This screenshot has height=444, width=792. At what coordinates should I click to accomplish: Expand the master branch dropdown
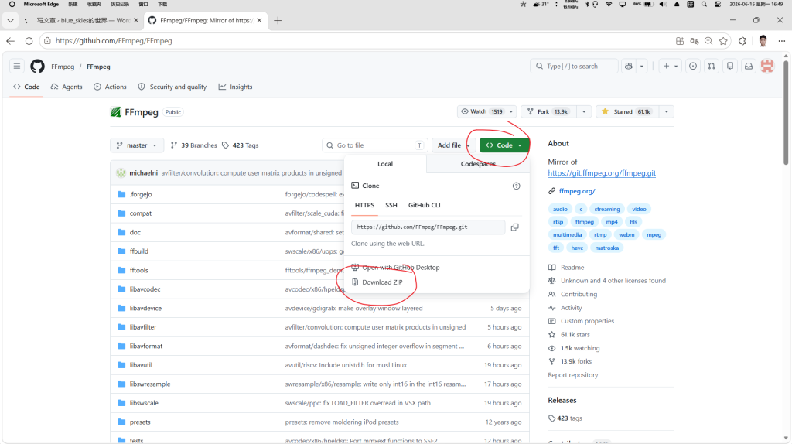[137, 145]
